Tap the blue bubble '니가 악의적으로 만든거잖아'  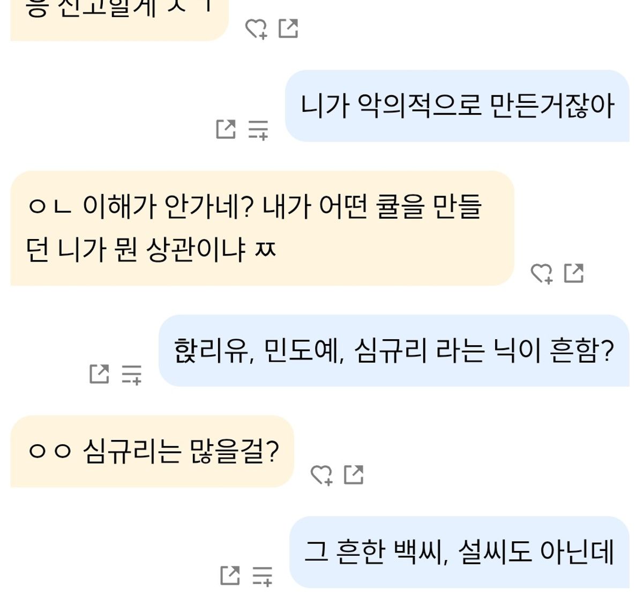(x=457, y=106)
